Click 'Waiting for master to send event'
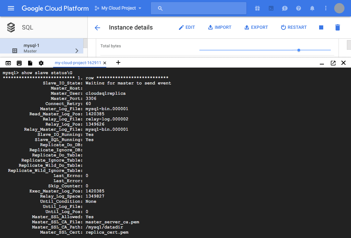351x238 pixels. pyautogui.click(x=128, y=83)
